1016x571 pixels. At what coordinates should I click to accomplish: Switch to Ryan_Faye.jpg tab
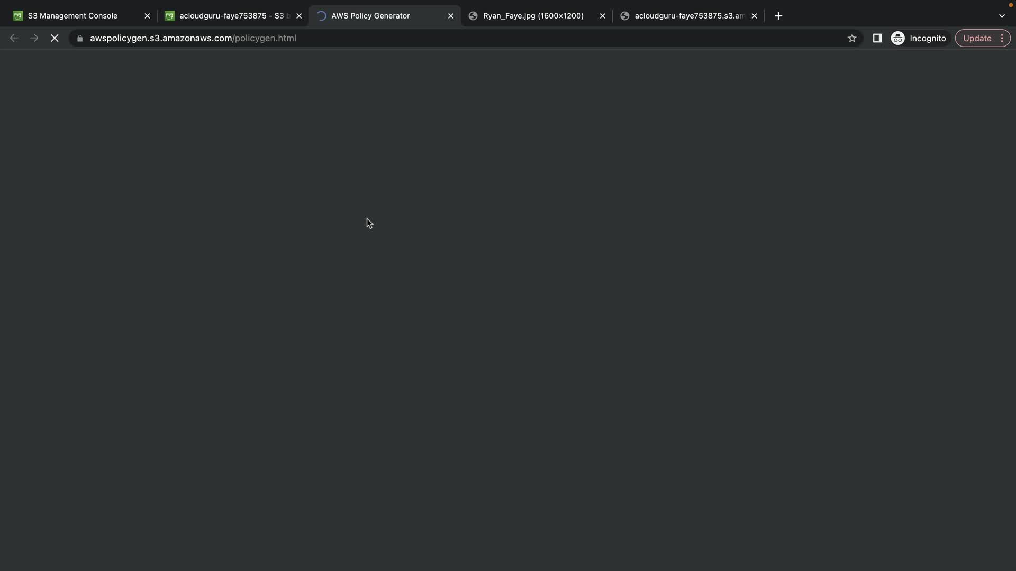(x=533, y=16)
